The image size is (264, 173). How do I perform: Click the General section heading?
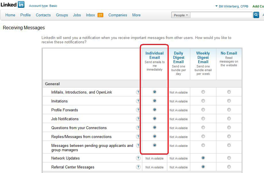[x=52, y=84]
